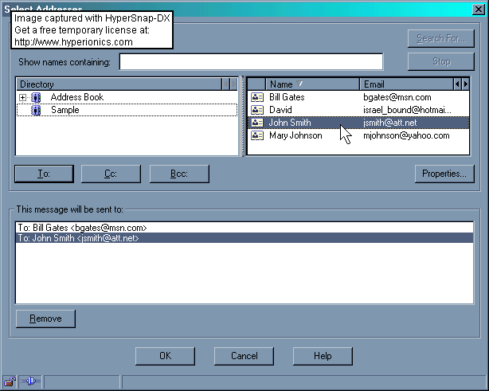Screen dimensions: 489x391
Task: Click the online connection status bar icon
Action: click(x=30, y=381)
